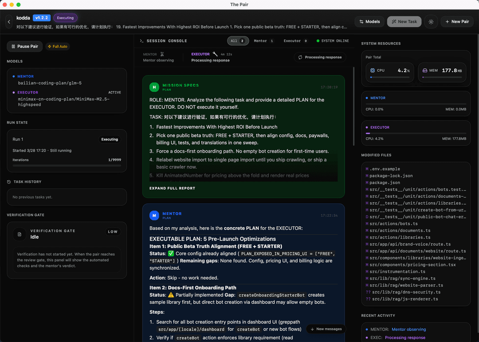
Task: Click the CPU chip icon
Action: point(373,70)
